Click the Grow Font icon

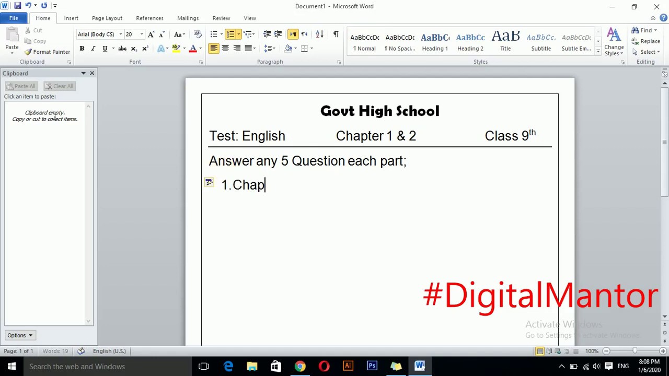click(151, 34)
